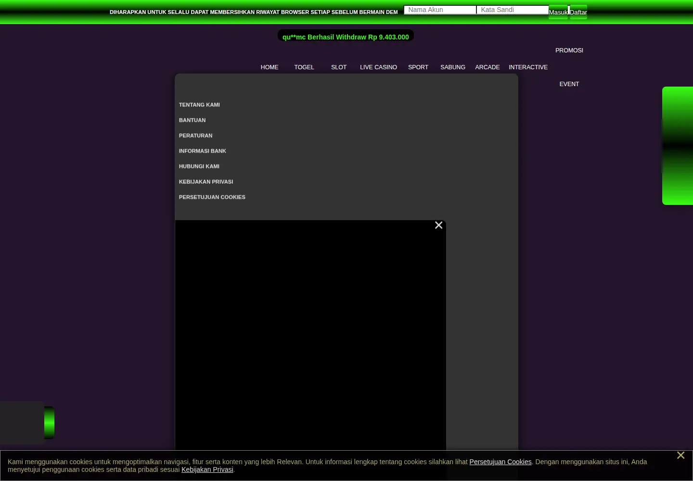Select SABUNG in the navigation
This screenshot has height=481, width=693.
point(453,67)
